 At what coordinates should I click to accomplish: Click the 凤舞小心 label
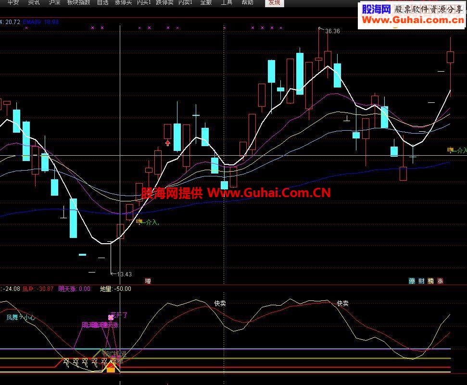coord(21,317)
